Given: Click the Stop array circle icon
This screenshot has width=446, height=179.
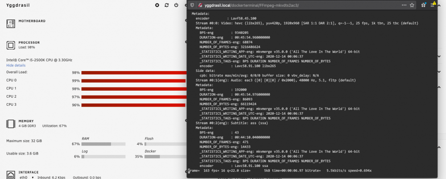Looking at the screenshot, I should coord(157,5).
